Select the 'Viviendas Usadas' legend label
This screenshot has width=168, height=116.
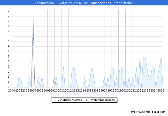(103, 100)
